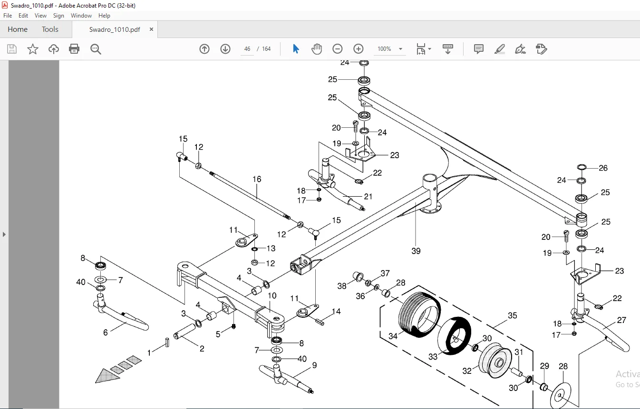Click part label 39 in the diagram
The width and height of the screenshot is (640, 409).
coord(416,251)
